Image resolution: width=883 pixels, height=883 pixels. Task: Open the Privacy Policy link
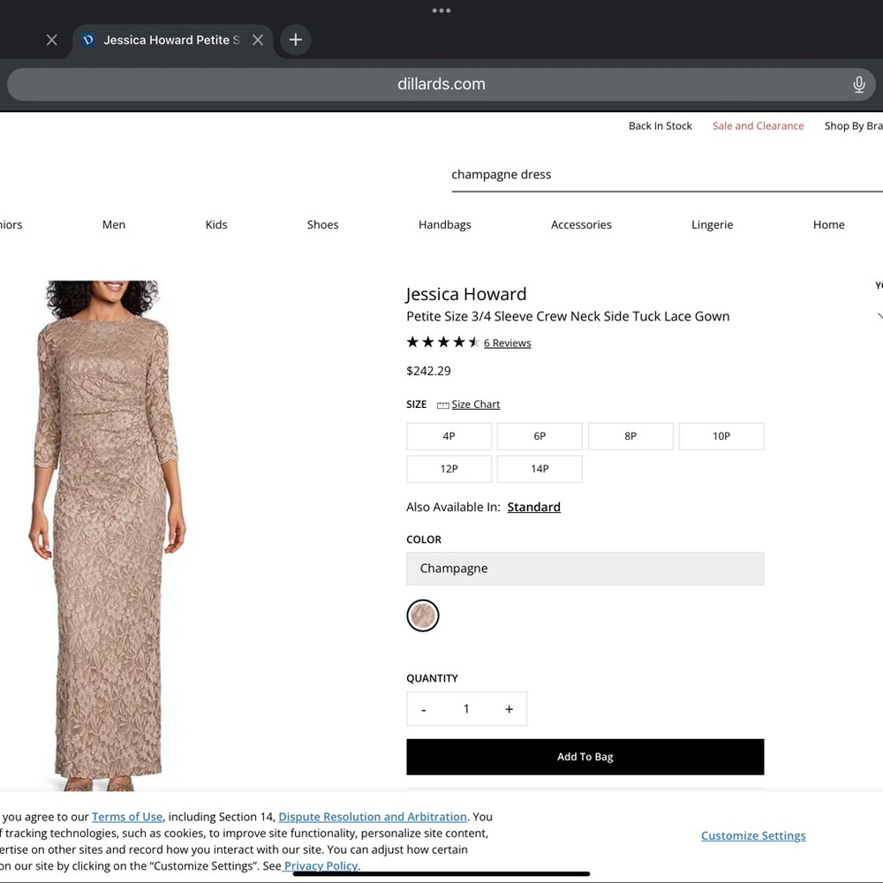coord(321,866)
